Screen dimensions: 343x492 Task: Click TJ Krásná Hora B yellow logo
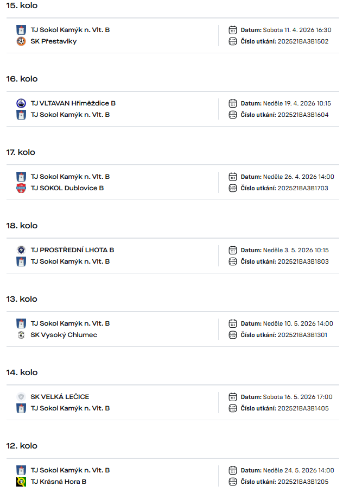[x=21, y=482]
